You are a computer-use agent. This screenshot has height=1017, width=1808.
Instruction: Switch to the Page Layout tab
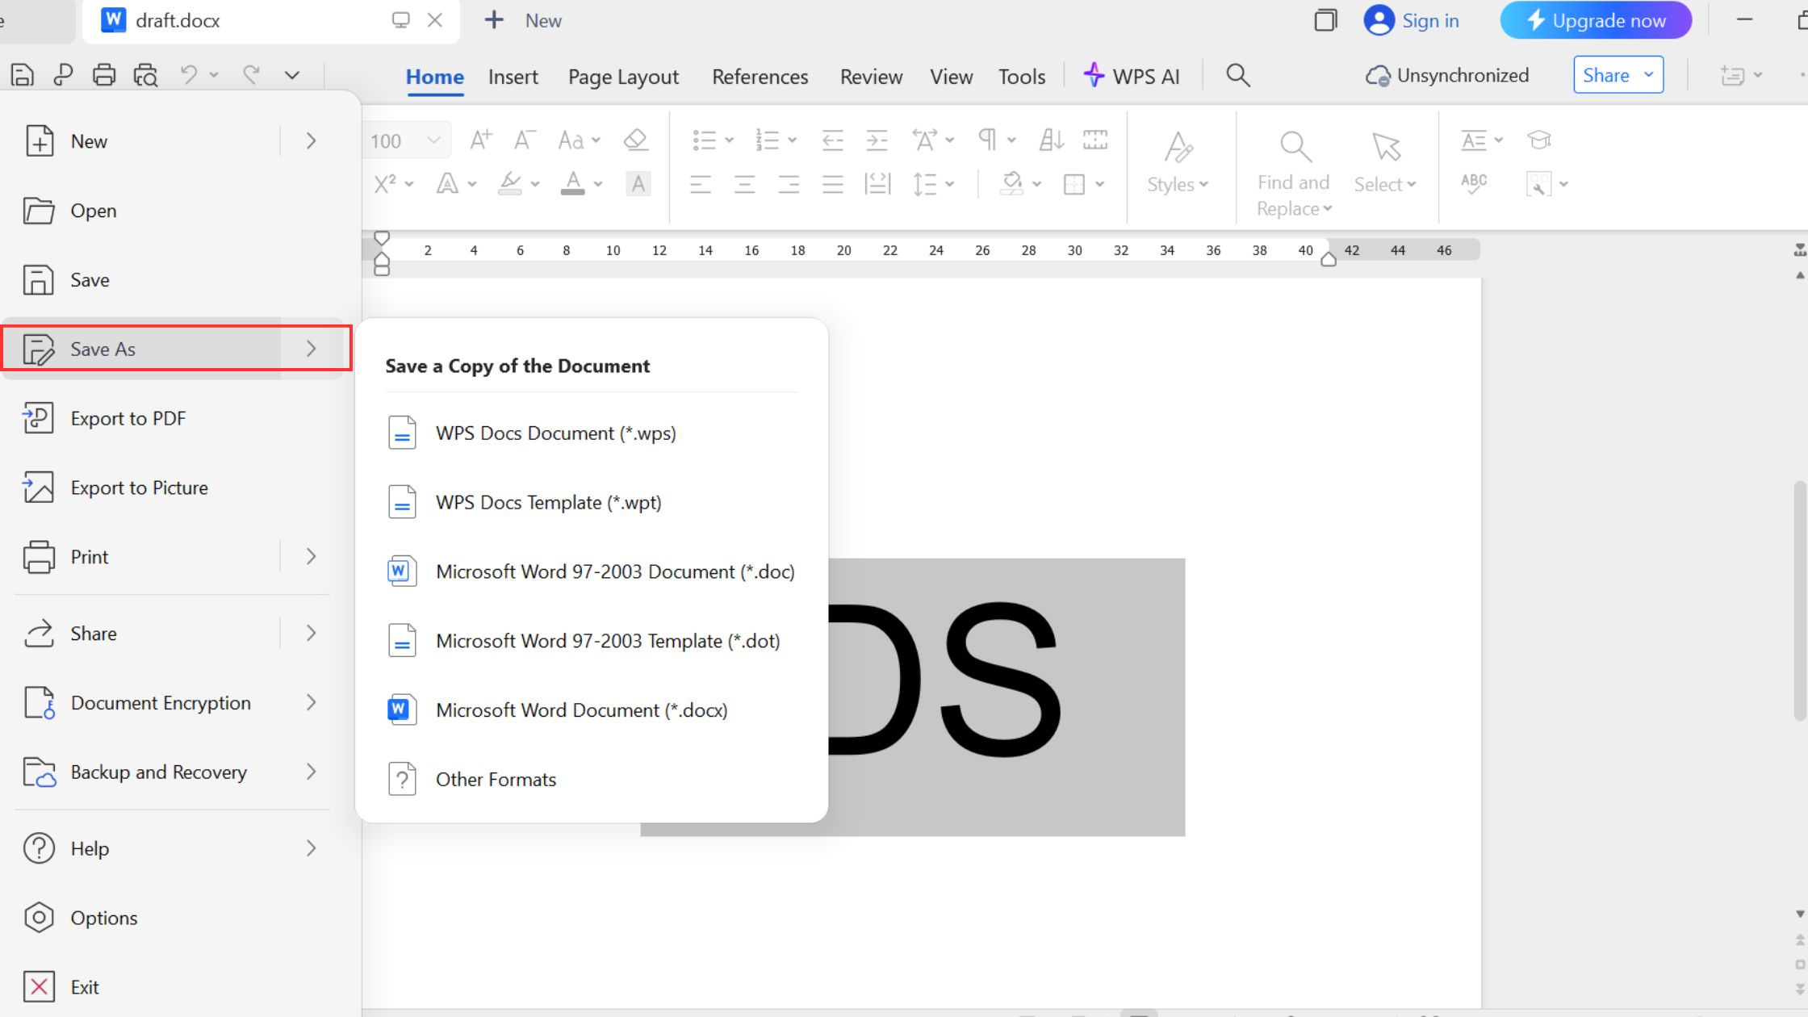click(x=623, y=77)
